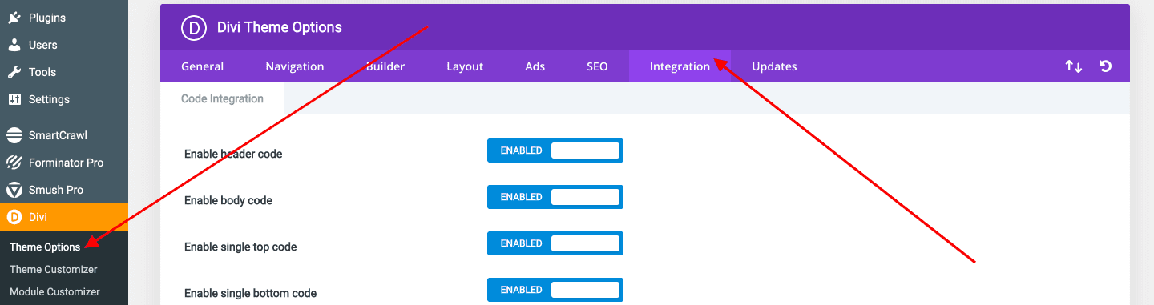Click the reset defaults undo icon
The width and height of the screenshot is (1154, 305).
[1106, 66]
